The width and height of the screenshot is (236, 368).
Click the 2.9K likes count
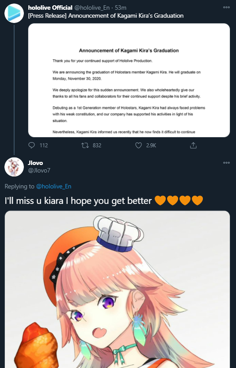[x=151, y=146]
